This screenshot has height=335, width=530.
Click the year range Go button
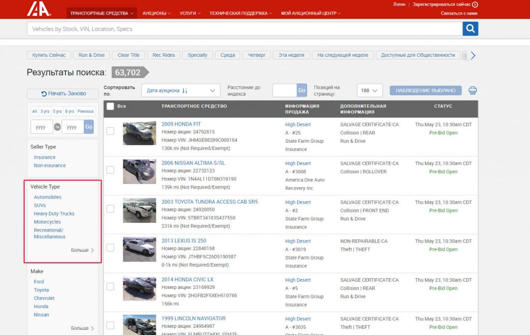(89, 127)
